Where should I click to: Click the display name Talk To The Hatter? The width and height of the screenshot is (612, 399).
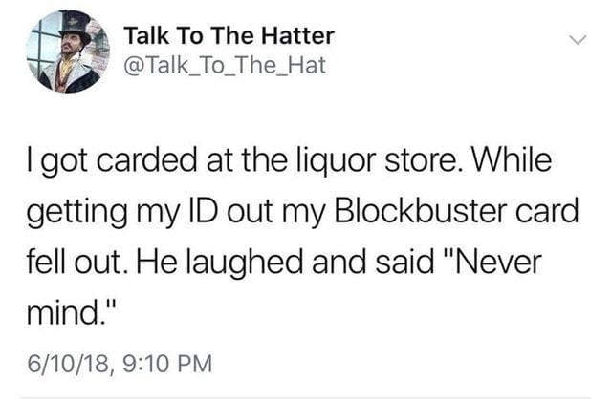click(x=229, y=36)
